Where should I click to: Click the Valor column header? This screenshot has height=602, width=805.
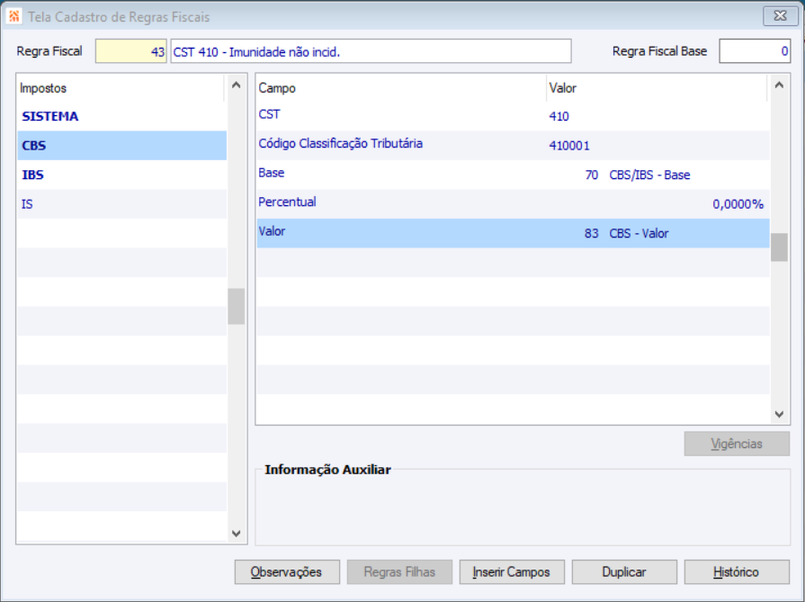coord(657,88)
